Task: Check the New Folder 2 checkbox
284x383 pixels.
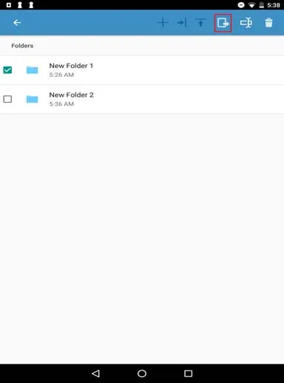Action: [7, 99]
